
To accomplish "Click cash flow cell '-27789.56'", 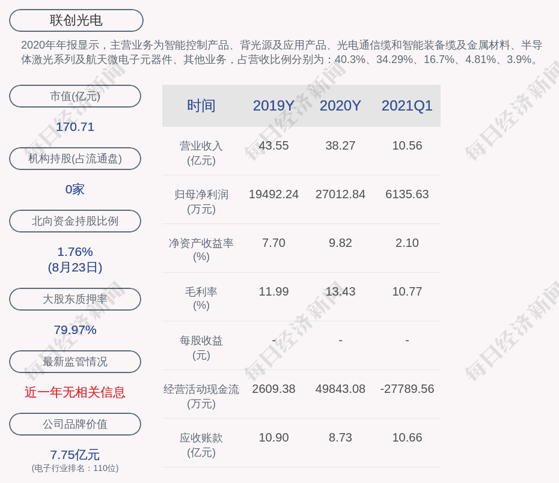I will (407, 389).
